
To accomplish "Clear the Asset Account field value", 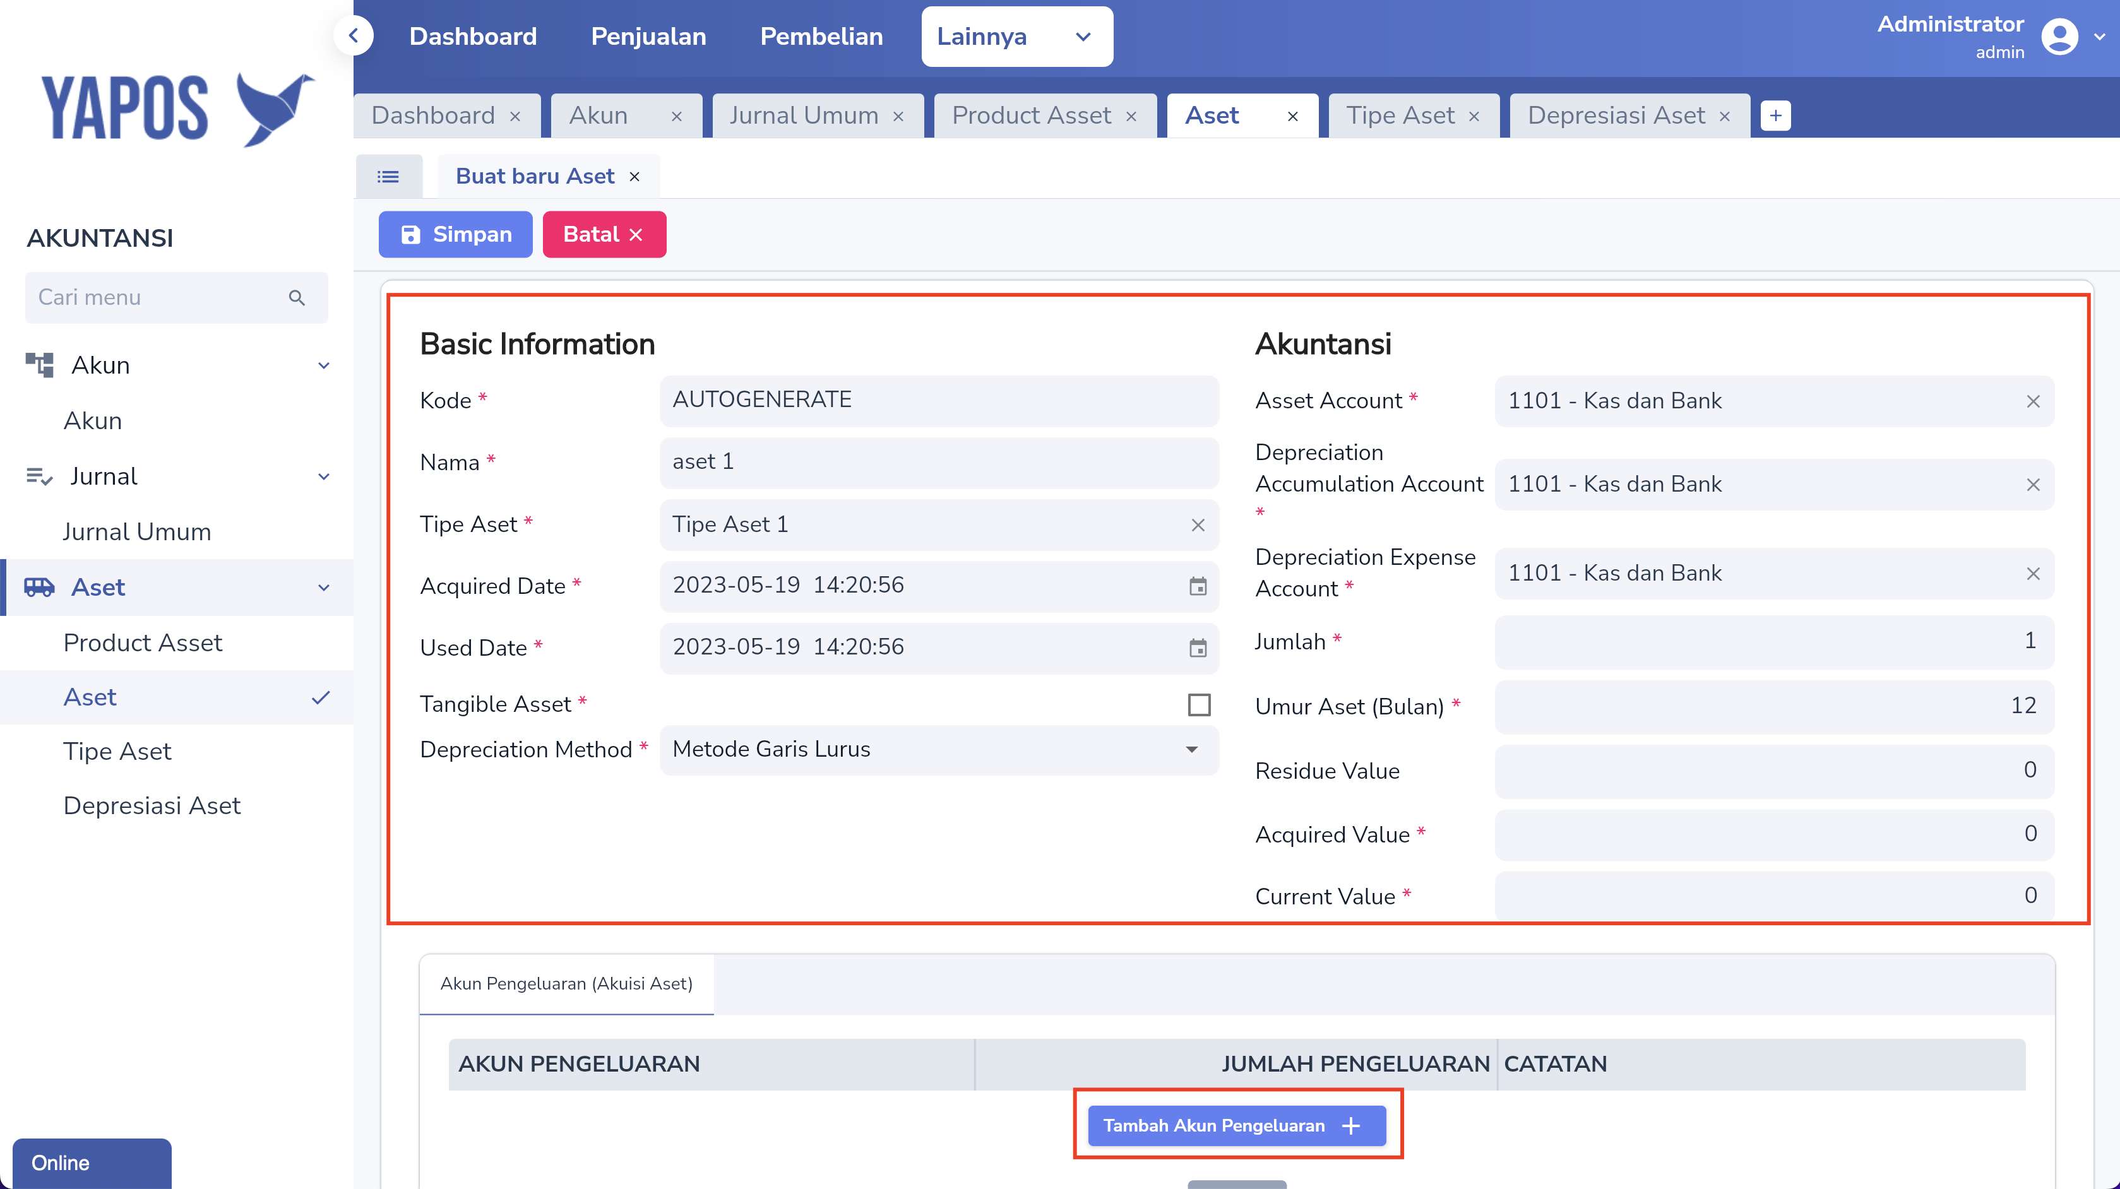I will [2032, 401].
